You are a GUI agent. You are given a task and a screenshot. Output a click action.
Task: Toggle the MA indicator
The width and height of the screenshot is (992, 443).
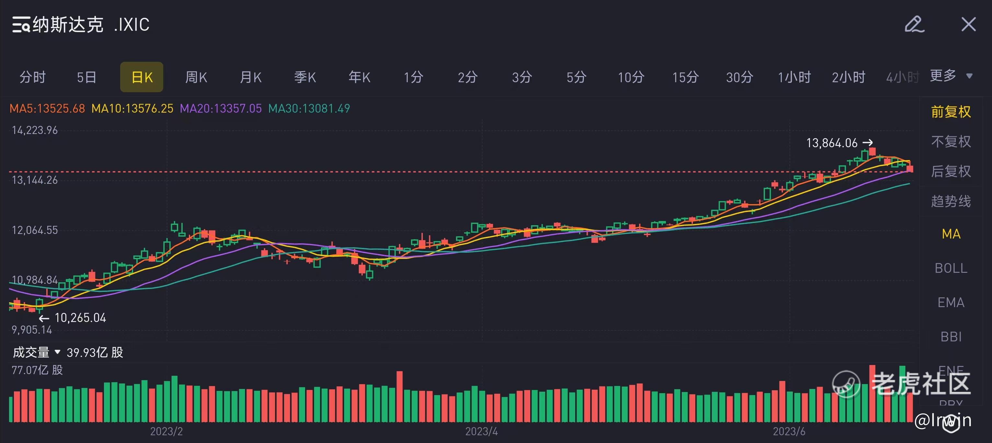pyautogui.click(x=951, y=234)
